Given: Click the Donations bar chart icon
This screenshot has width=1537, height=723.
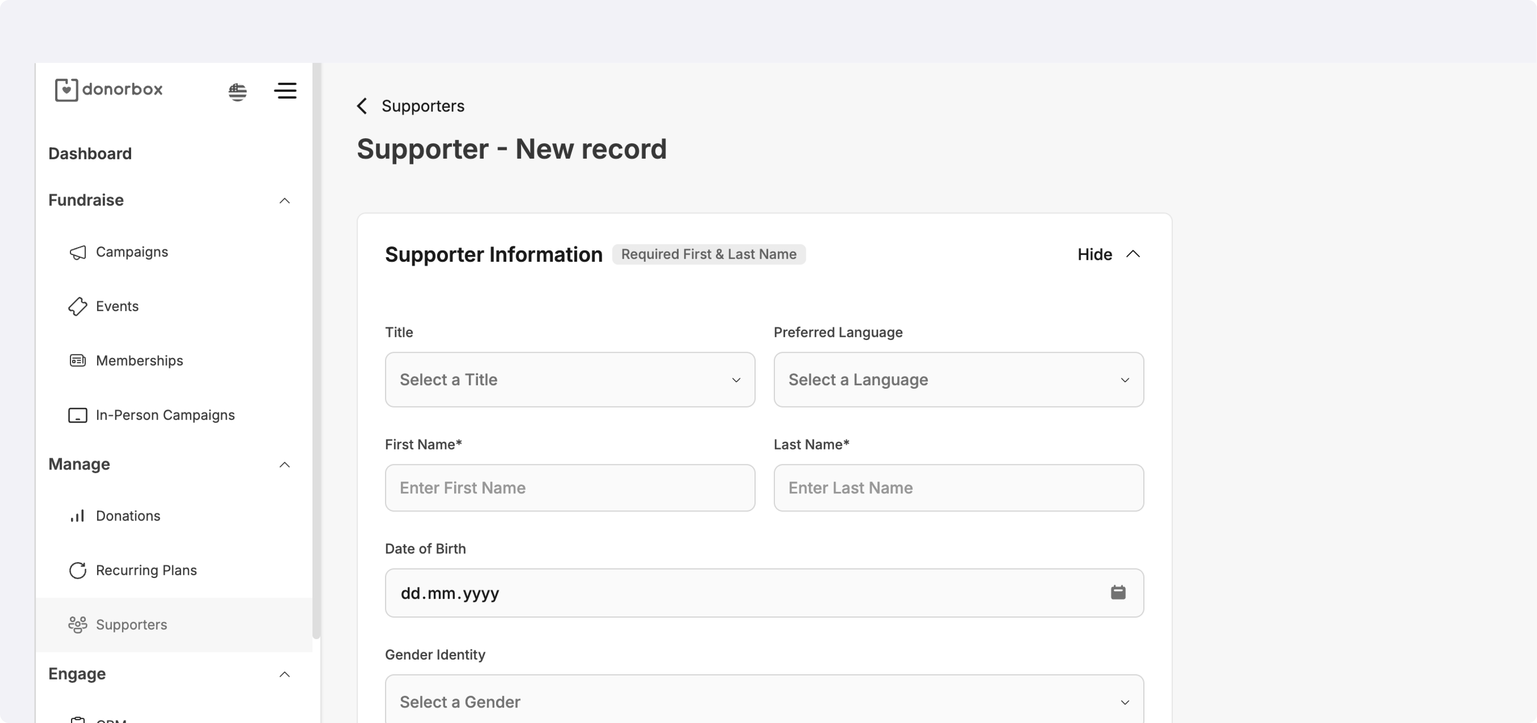Looking at the screenshot, I should [x=77, y=516].
